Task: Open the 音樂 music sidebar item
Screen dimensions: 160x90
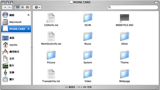Action: click(x=16, y=73)
